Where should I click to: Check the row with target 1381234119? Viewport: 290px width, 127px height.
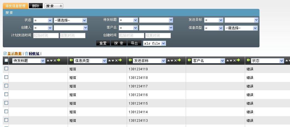coord(6,69)
